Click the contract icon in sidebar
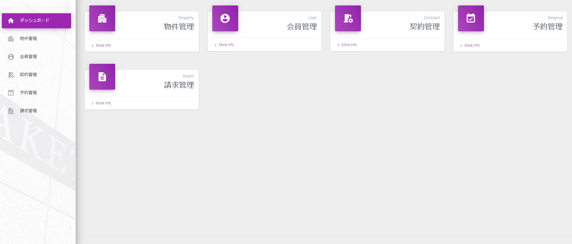The height and width of the screenshot is (244, 572). pos(11,75)
